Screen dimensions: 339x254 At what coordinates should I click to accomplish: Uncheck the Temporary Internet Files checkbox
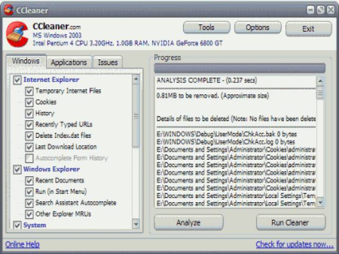(29, 91)
